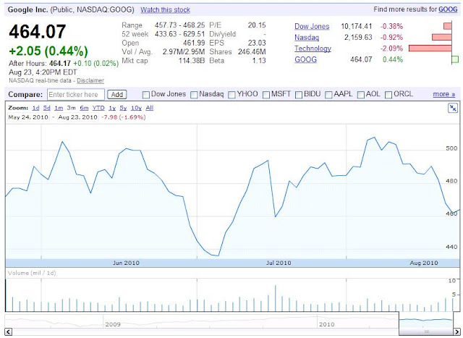Click the chart expand/collapse icon

(x=452, y=108)
